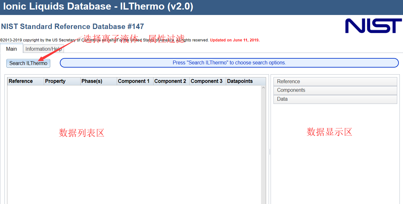Image resolution: width=403 pixels, height=204 pixels.
Task: Click the 'Ionic Liquids Database - ILThermo (v2.0)' title
Action: (x=98, y=6)
